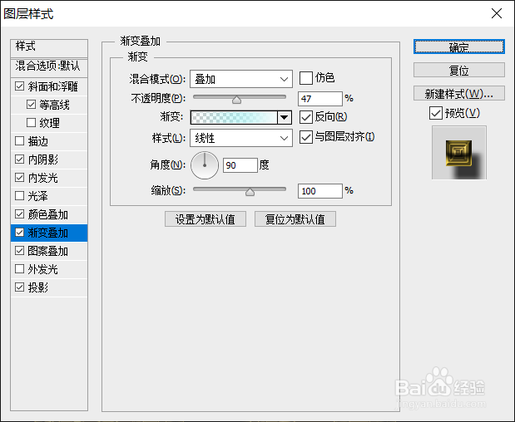Screen dimensions: 515x422
Task: Open the 外发光 settings label
Action: [43, 269]
